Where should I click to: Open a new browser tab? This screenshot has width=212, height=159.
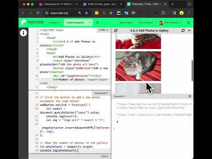pyautogui.click(x=172, y=4)
